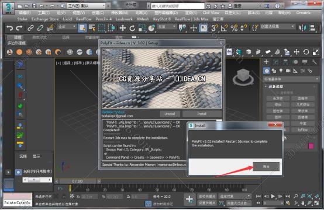324x210 pixels.
Task: Toggle the Angle Snap button
Action: click(224, 28)
